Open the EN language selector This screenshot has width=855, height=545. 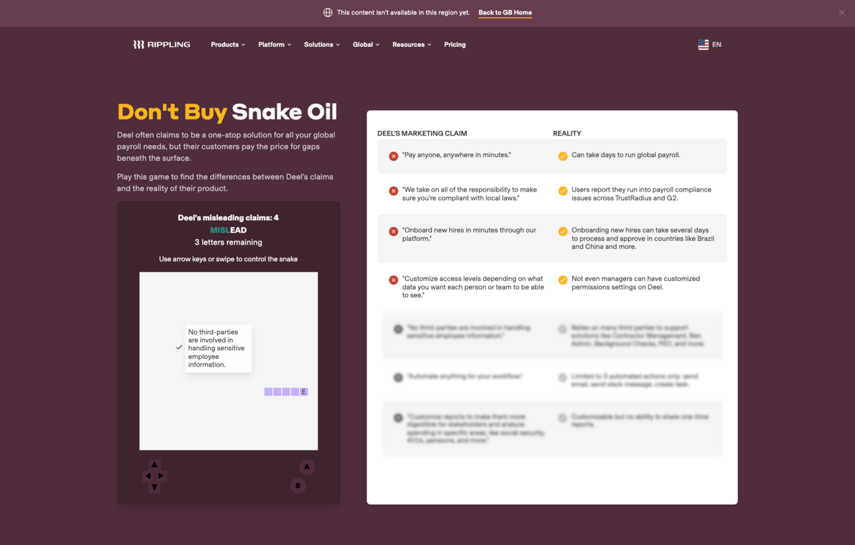(717, 44)
